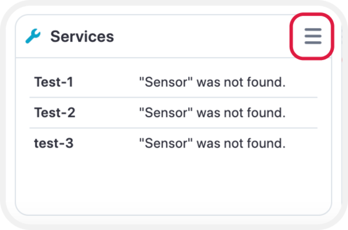Image resolution: width=348 pixels, height=230 pixels.
Task: Click "not found" text in test-3 row
Action: [255, 143]
